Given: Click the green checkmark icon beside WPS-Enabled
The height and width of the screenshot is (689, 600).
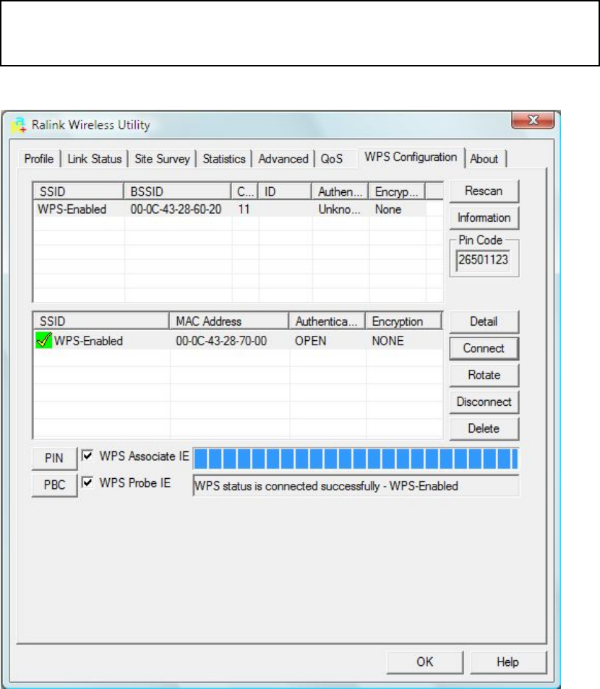Looking at the screenshot, I should click(43, 341).
